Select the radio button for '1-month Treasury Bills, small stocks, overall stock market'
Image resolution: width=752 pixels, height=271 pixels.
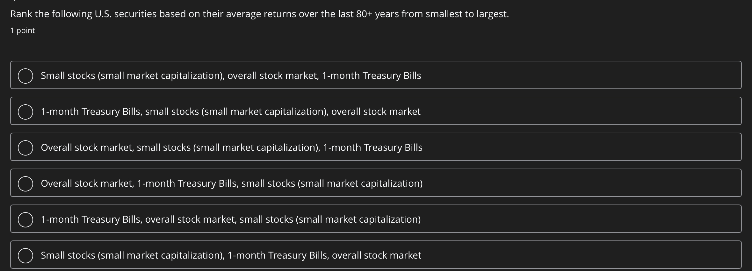click(x=25, y=111)
